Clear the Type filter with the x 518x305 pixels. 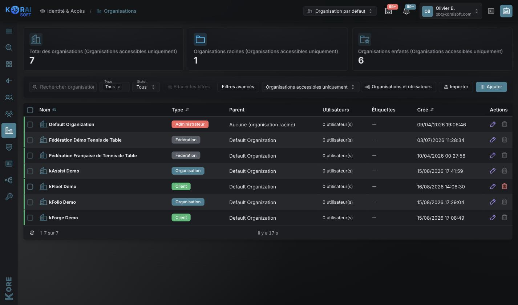(118, 87)
